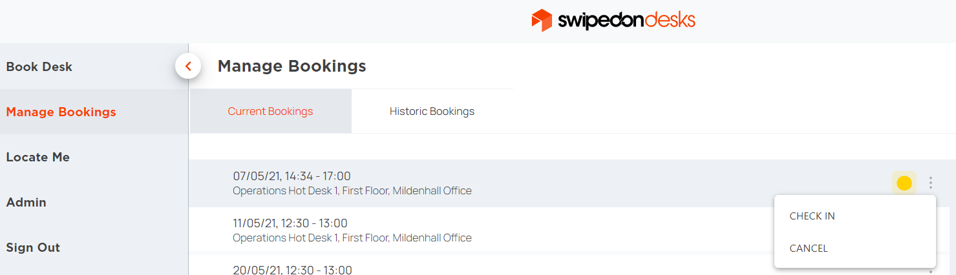Click the SwipedOn Desks orange cube logo
Viewport: 956px width, 275px height.
(541, 21)
